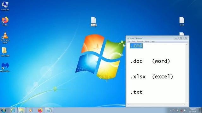Click the (excel) text in Notepad
Screen dimensions: 202x113
coord(163,77)
